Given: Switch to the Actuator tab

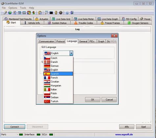Looking at the screenshot, I should click(42, 19).
